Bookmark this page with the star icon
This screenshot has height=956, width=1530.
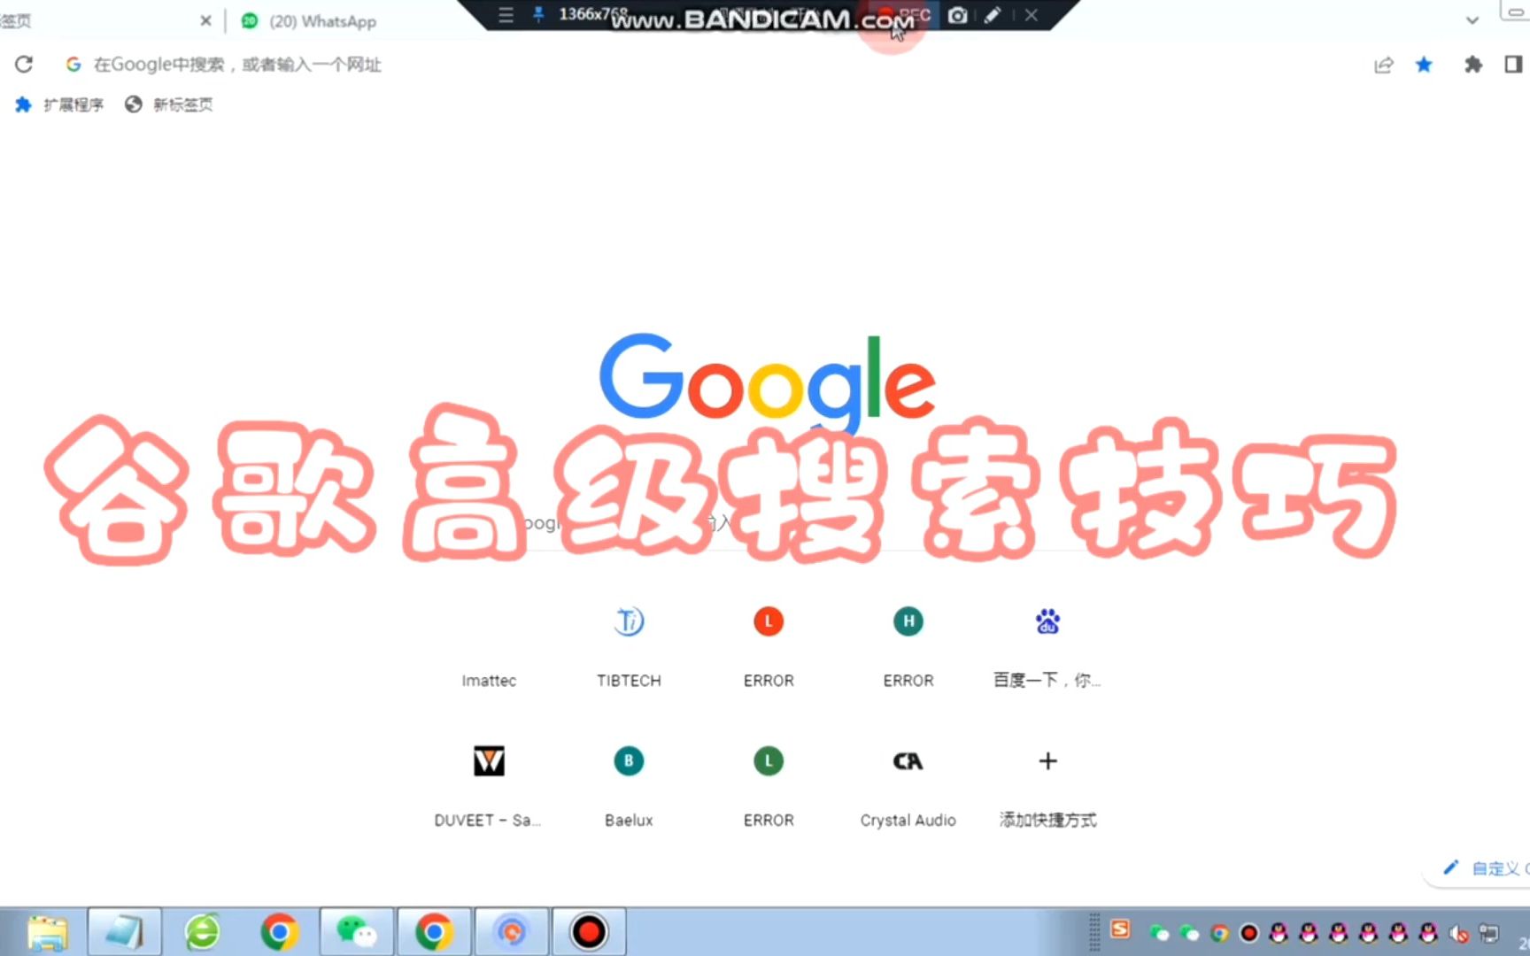click(x=1424, y=64)
